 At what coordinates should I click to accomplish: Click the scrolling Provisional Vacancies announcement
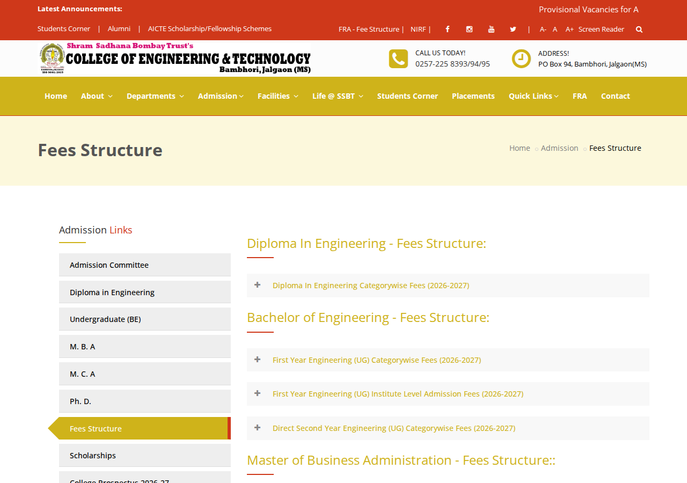589,10
